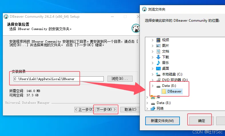
Task: Click the Desktop (桌面) icon
Action: [158, 69]
